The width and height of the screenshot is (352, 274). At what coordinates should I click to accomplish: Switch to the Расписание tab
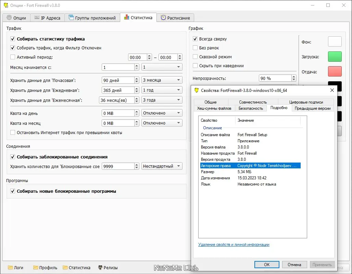[175, 18]
